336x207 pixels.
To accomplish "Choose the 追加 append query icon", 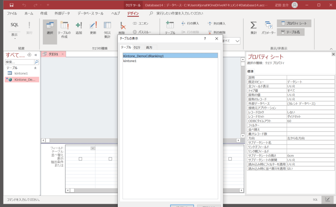I will (x=79, y=25).
